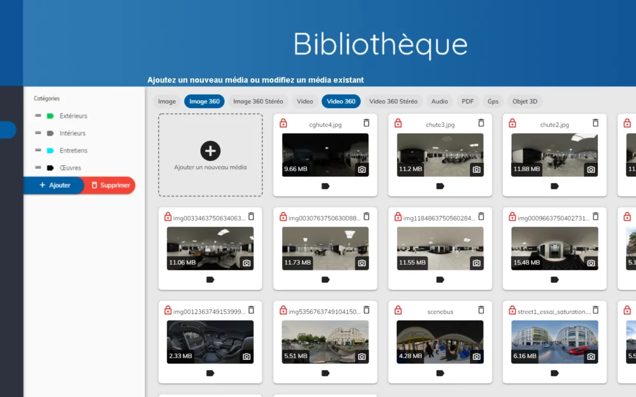This screenshot has height=397, width=636.
Task: Delete the scenebus media card
Action: coord(481,310)
